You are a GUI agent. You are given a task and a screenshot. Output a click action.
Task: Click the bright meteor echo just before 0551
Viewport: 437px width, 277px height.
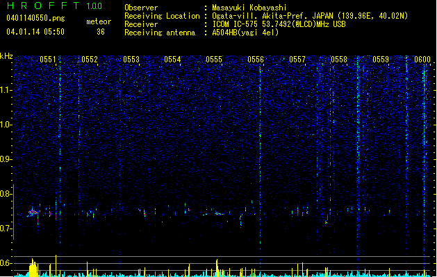click(x=33, y=213)
